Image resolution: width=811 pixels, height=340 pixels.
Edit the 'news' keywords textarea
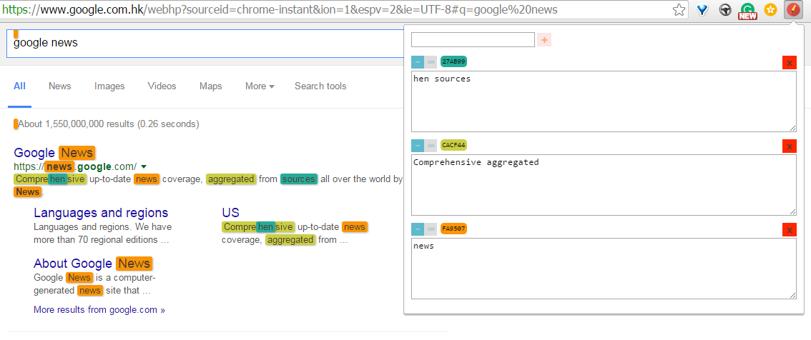pyautogui.click(x=604, y=269)
